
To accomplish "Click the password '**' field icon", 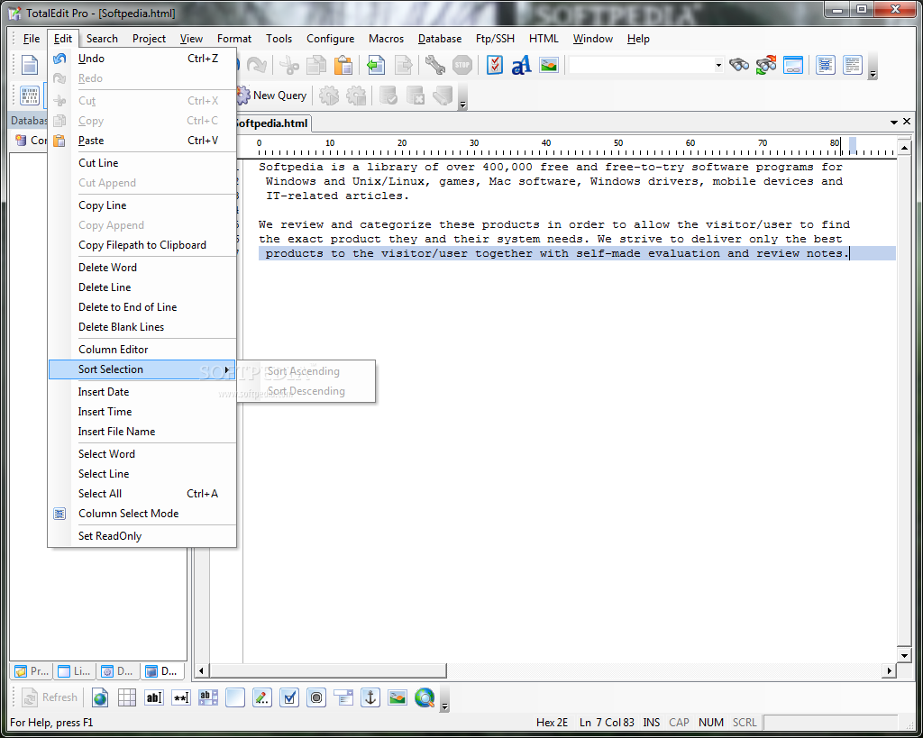I will pyautogui.click(x=180, y=697).
